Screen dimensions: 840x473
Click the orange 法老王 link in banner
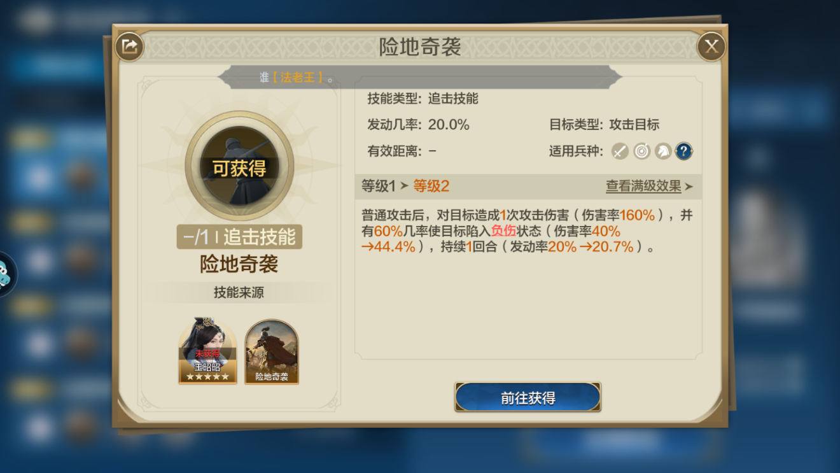[x=298, y=78]
